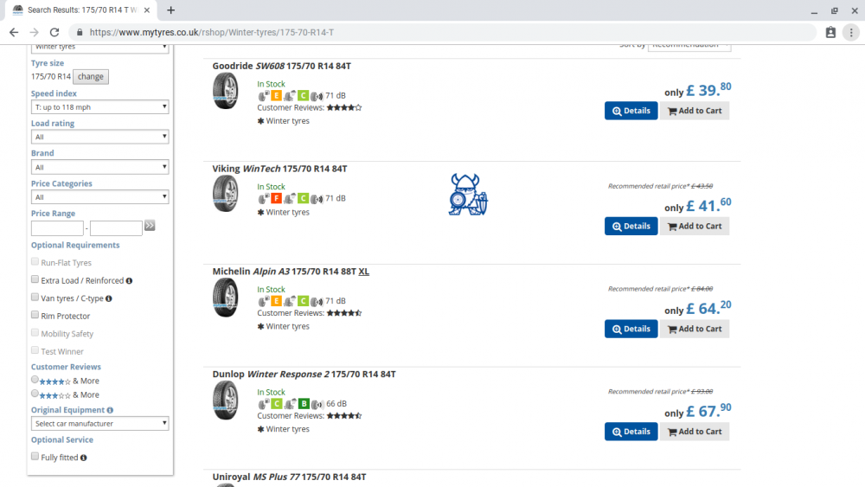Expand Brand dropdown
The image size is (865, 487).
tap(99, 167)
